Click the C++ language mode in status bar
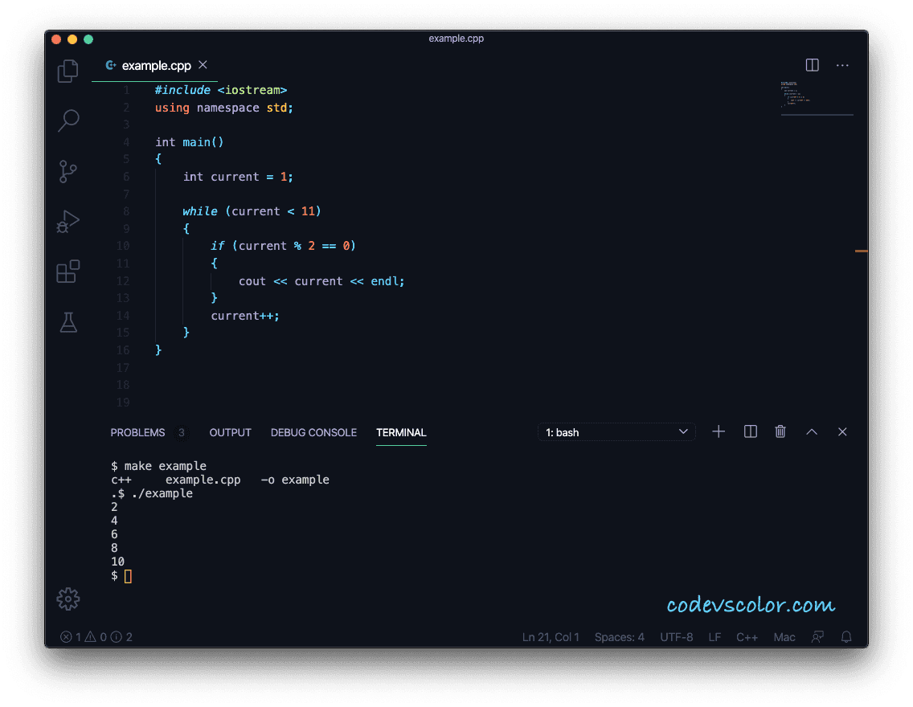Viewport: 913px width, 707px height. pos(747,637)
